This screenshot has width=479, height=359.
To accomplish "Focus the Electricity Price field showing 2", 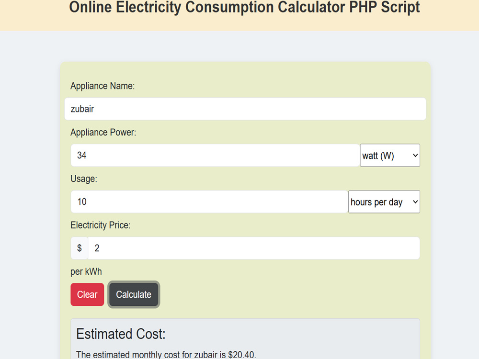I will [254, 248].
